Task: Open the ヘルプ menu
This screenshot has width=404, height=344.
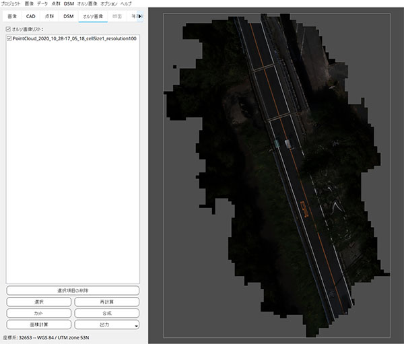Action: pos(126,3)
